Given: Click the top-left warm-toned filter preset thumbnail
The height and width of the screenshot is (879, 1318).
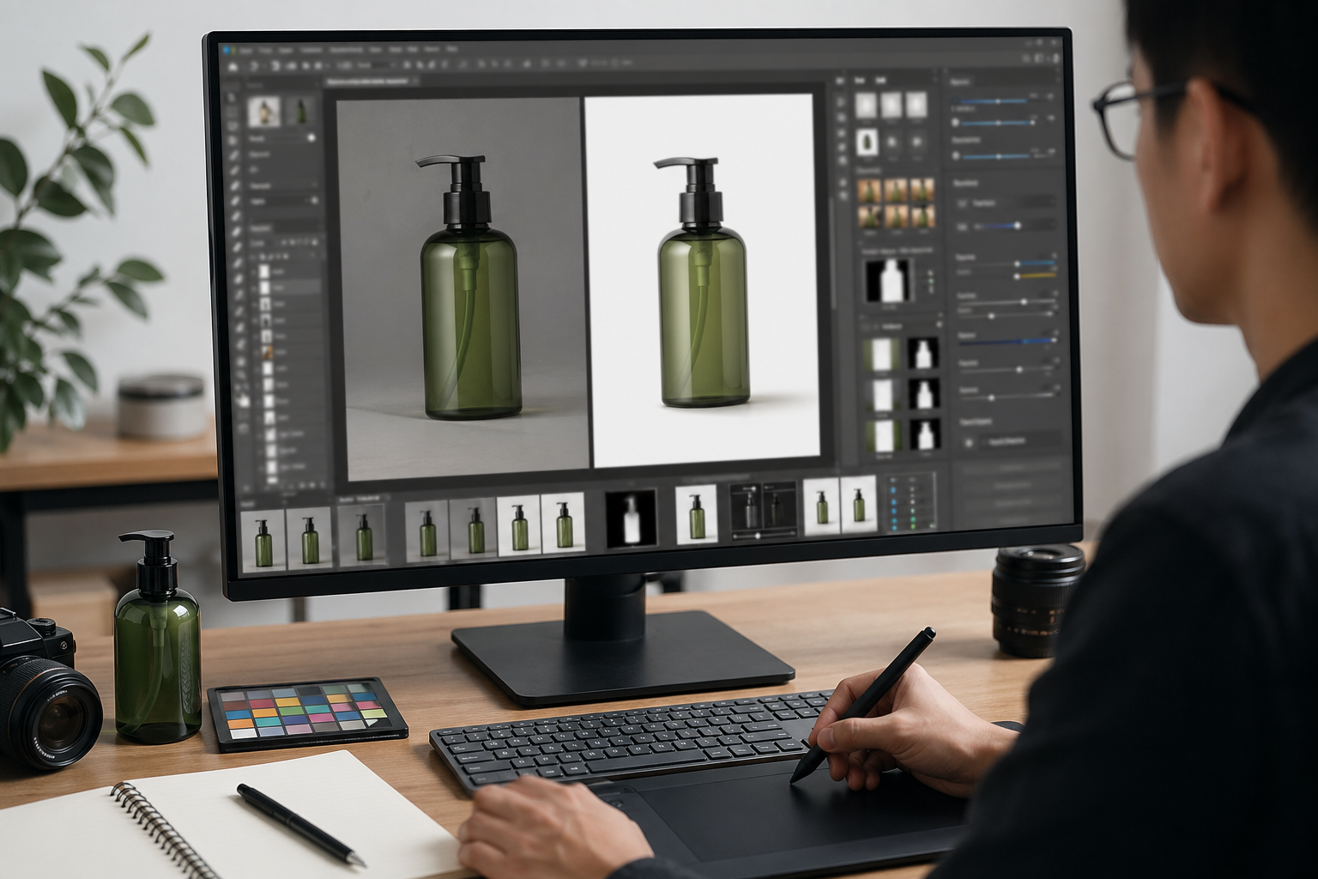Looking at the screenshot, I should coord(869,191).
